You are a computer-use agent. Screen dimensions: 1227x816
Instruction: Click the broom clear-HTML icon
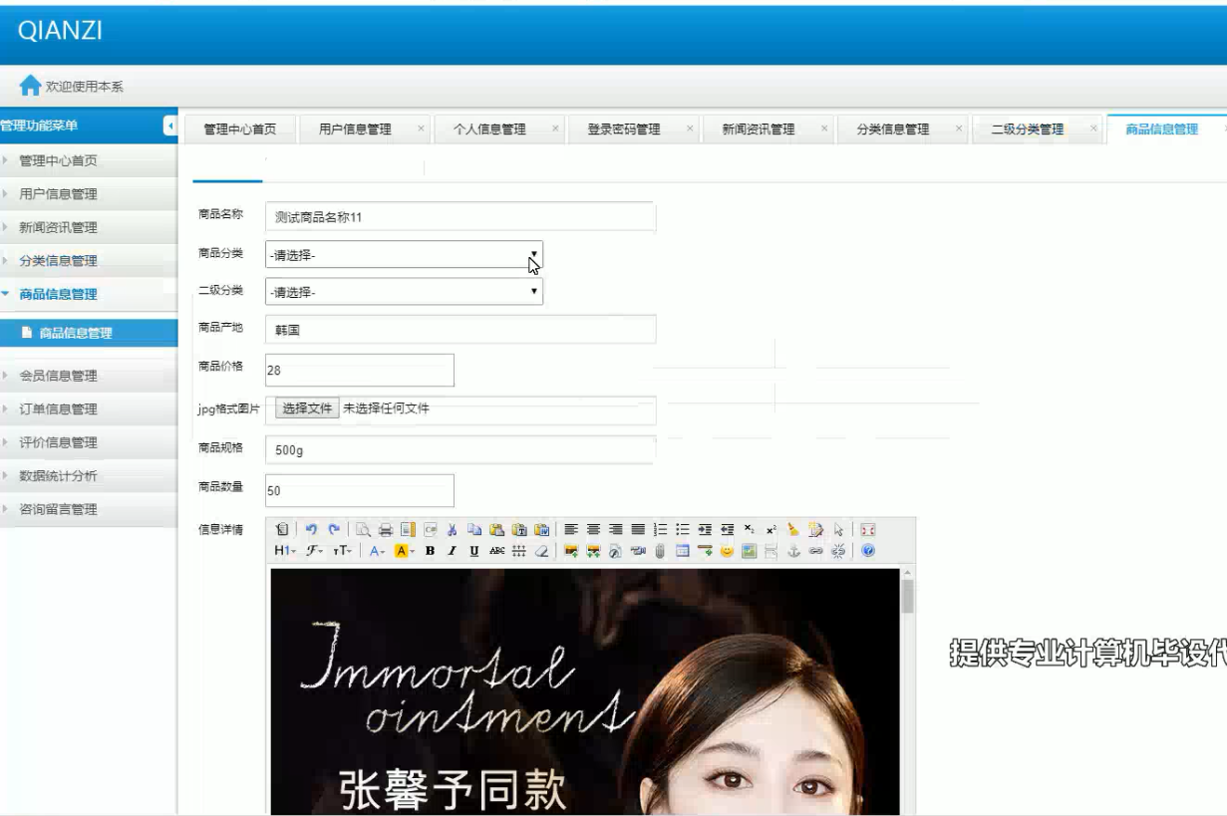point(792,529)
